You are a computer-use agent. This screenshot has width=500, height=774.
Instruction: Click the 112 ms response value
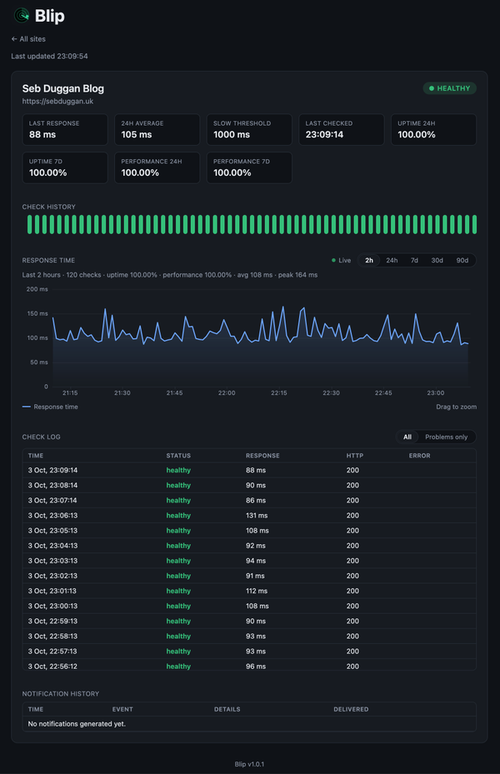[257, 591]
